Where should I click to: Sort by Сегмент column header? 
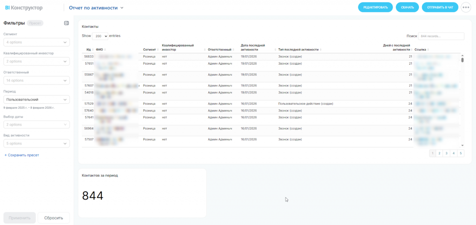pyautogui.click(x=149, y=49)
